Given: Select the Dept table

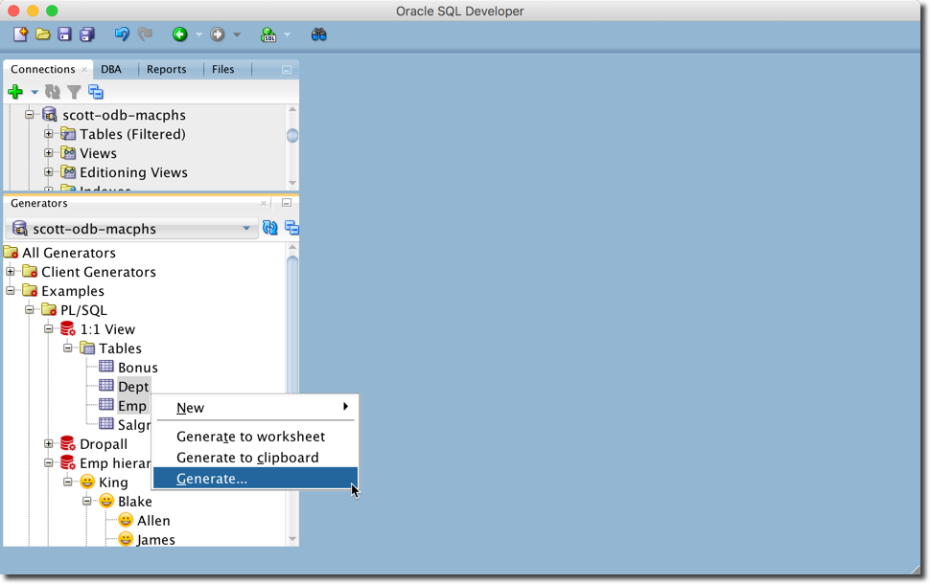Looking at the screenshot, I should pyautogui.click(x=133, y=387).
